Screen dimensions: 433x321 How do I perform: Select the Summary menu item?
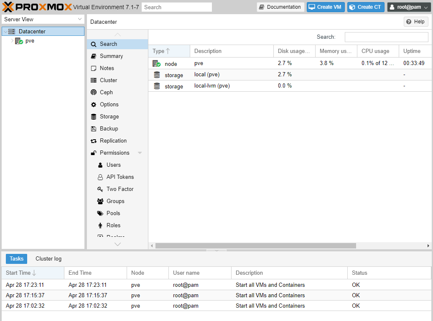click(111, 56)
